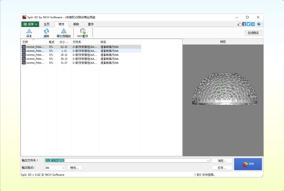Click file icon of the 39.15 row
This screenshot has height=191, width=284.
[x=23, y=59]
